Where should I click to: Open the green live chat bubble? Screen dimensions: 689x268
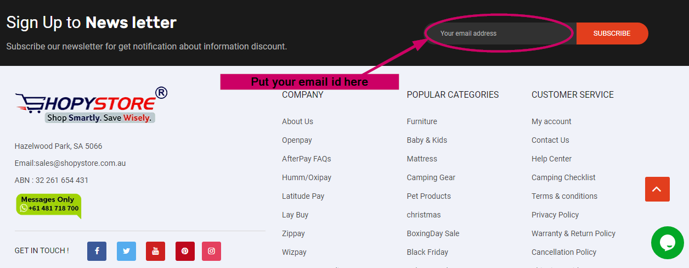[x=668, y=243]
